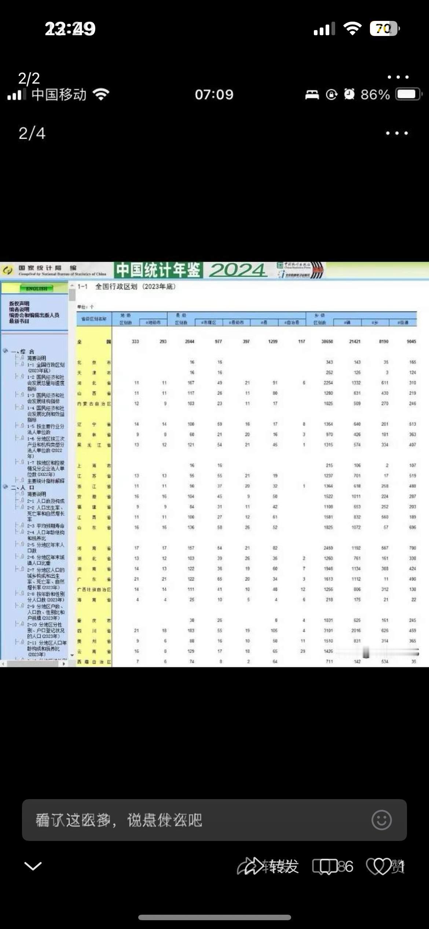429x929 pixels.
Task: Click the 中国统计年鉴 2024 banner
Action: (191, 270)
